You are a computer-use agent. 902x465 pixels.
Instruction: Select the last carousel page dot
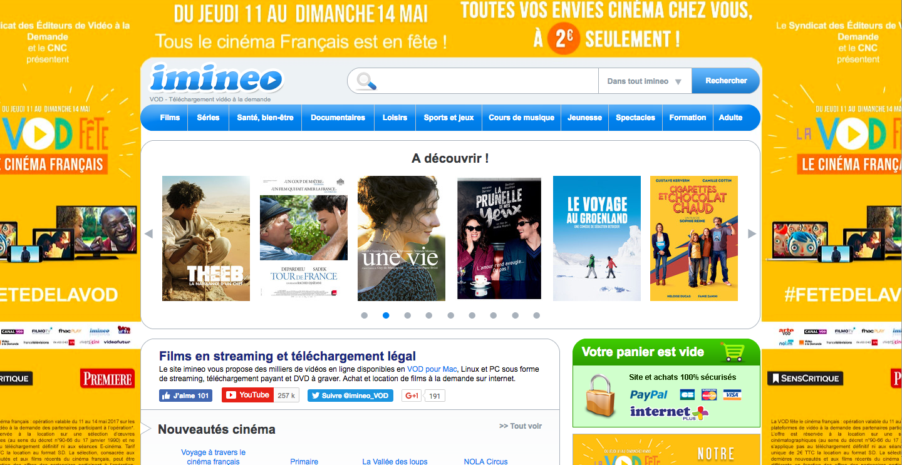536,315
